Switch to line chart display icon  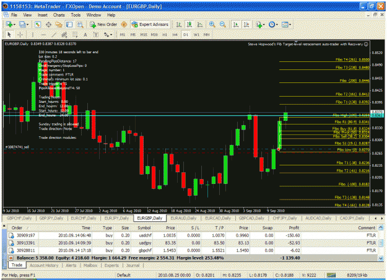pyautogui.click(x=200, y=24)
